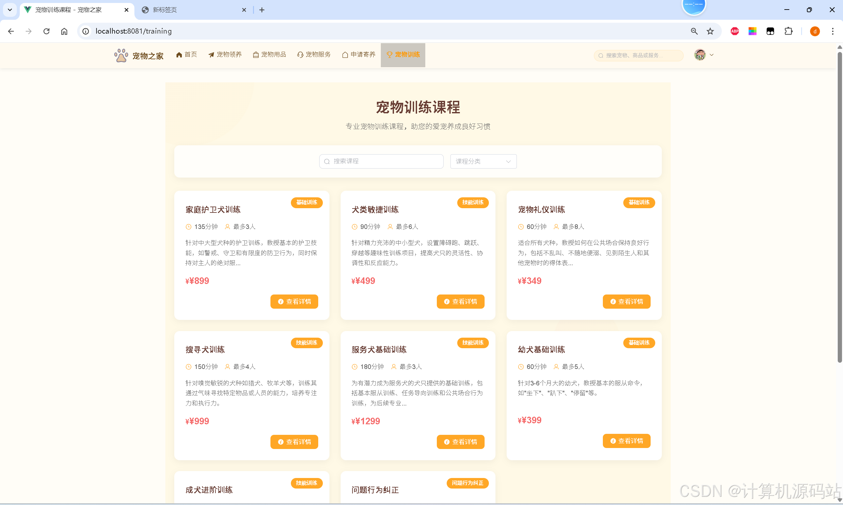
Task: Open the 课程分类 dropdown
Action: point(483,161)
